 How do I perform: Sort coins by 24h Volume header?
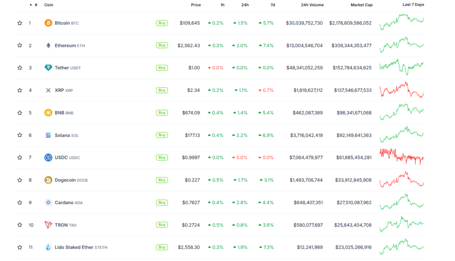311,5
